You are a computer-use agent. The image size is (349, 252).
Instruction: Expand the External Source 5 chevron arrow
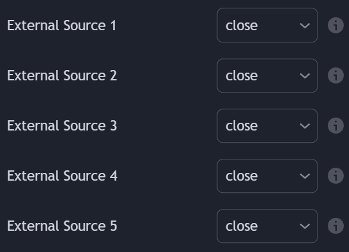pyautogui.click(x=305, y=226)
